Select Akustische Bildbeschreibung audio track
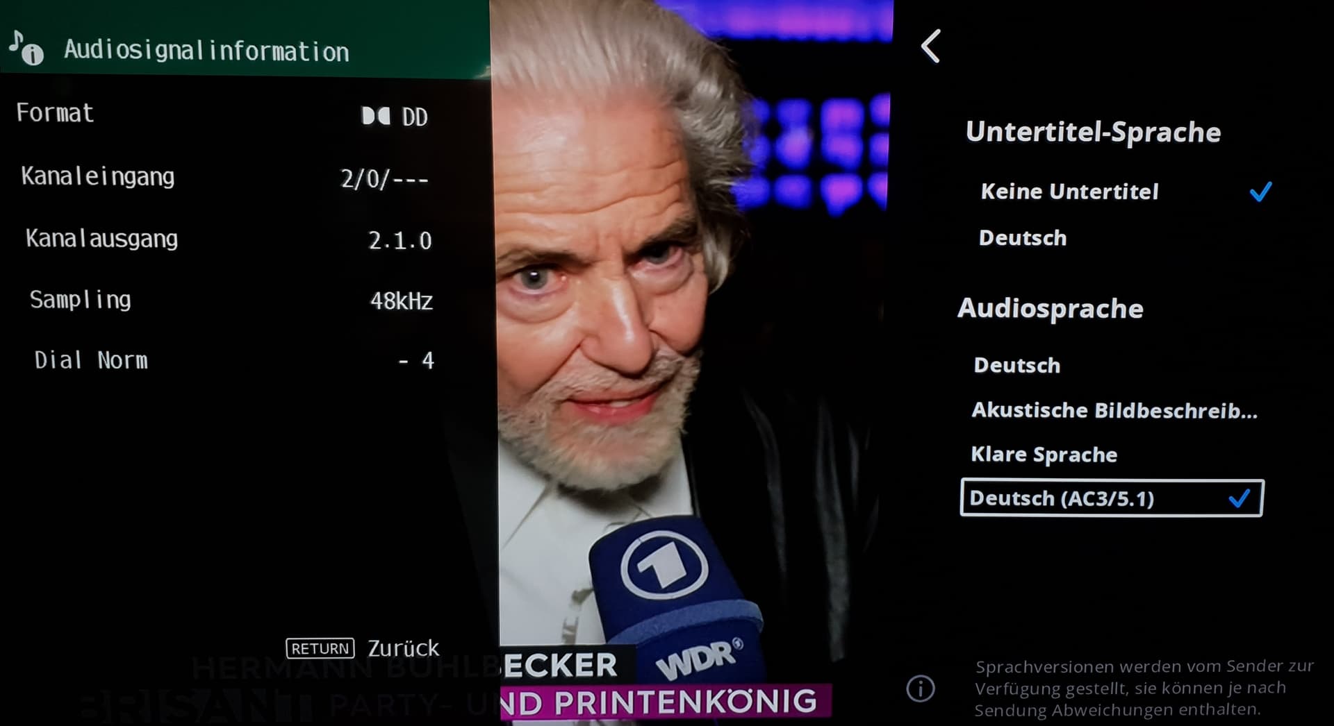 (x=1114, y=410)
